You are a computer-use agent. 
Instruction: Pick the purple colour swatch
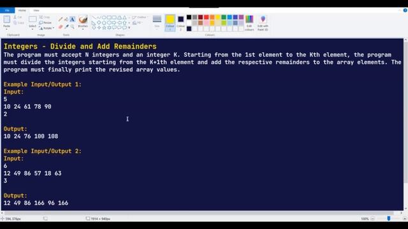coord(241,17)
